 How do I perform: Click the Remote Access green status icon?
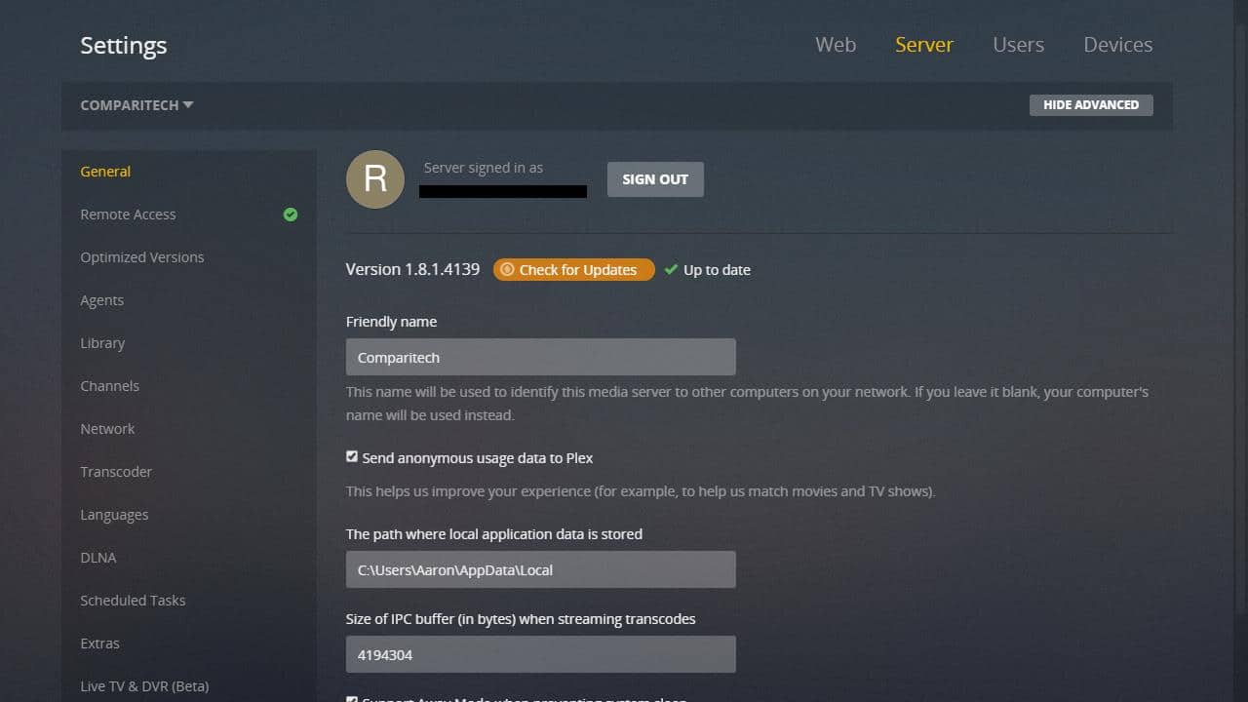click(290, 214)
